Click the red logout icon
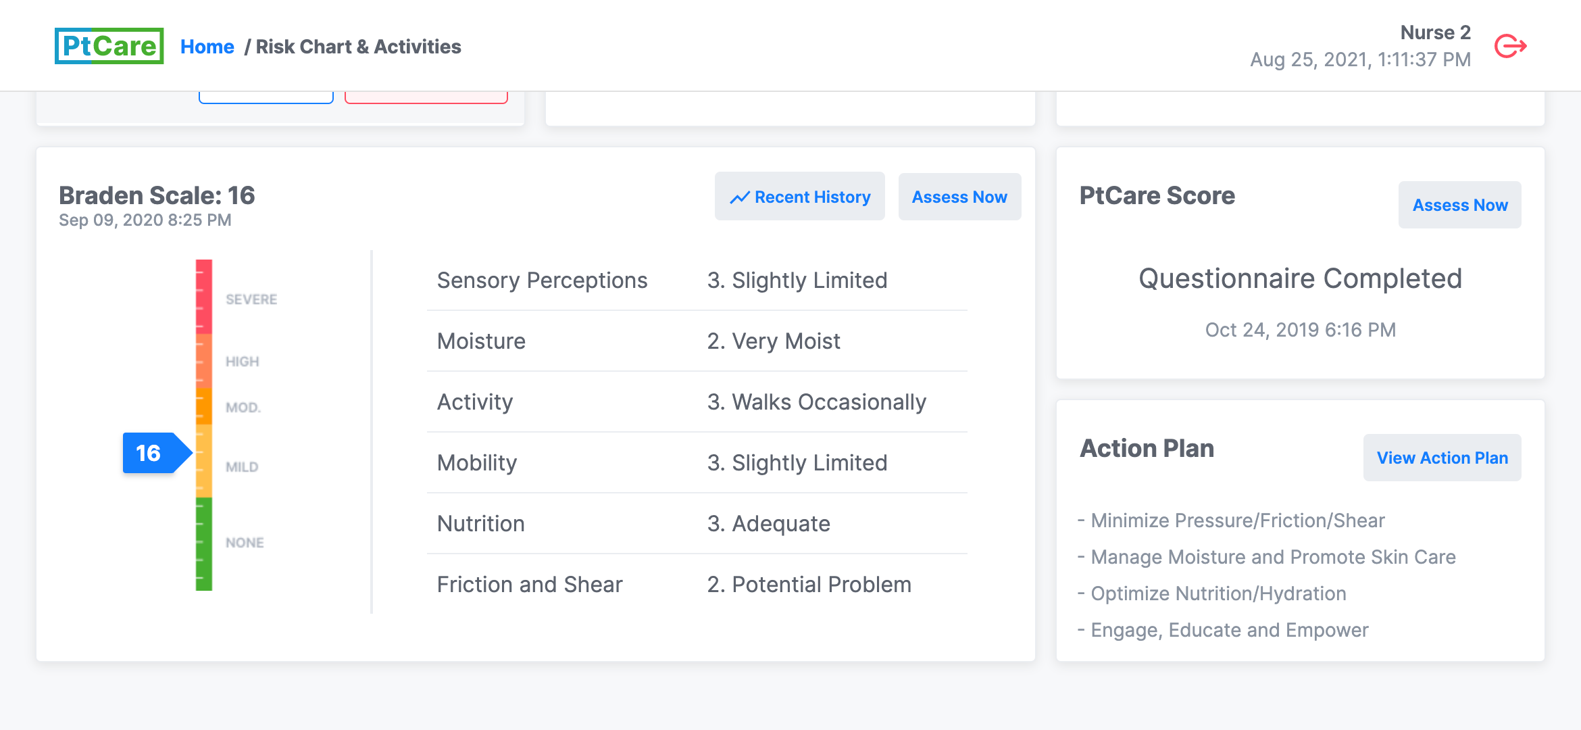Viewport: 1581px width, 730px height. 1511,47
